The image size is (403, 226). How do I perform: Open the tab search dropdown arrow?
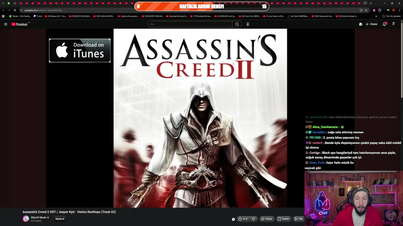(3, 3)
